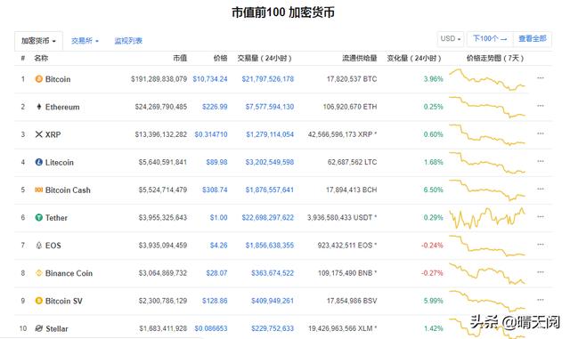Click Bitcoin Cash change 6.50%
This screenshot has width=570, height=339.
pos(434,190)
